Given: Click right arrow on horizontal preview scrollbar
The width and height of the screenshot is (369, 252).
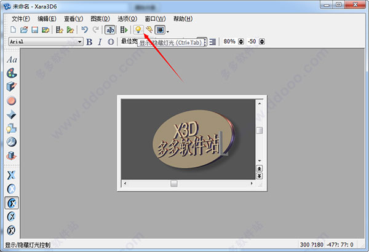Looking at the screenshot, I should [252, 183].
